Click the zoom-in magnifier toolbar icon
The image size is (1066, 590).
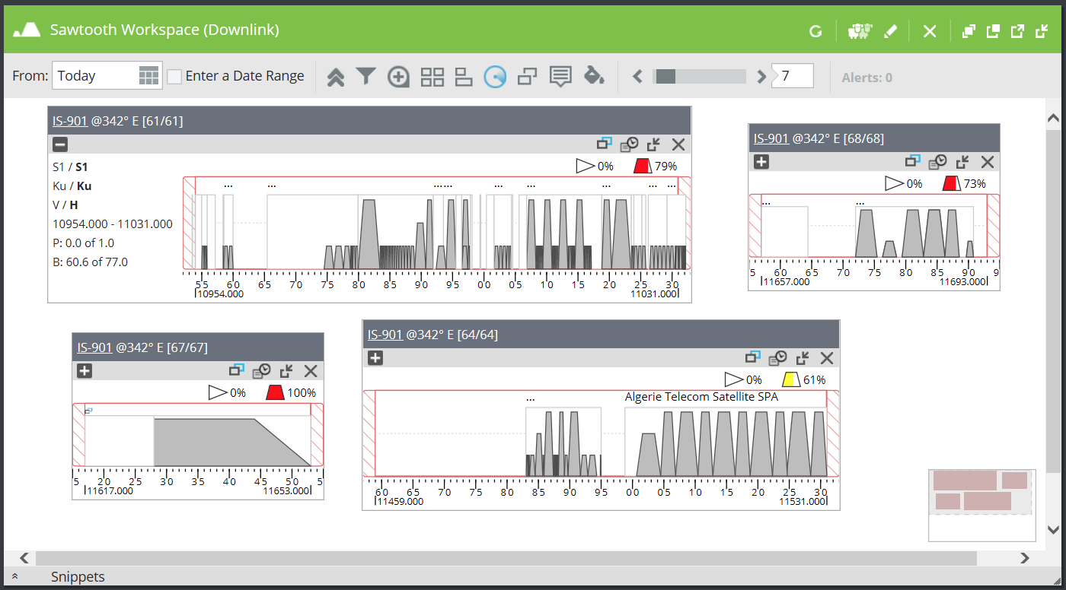(398, 77)
